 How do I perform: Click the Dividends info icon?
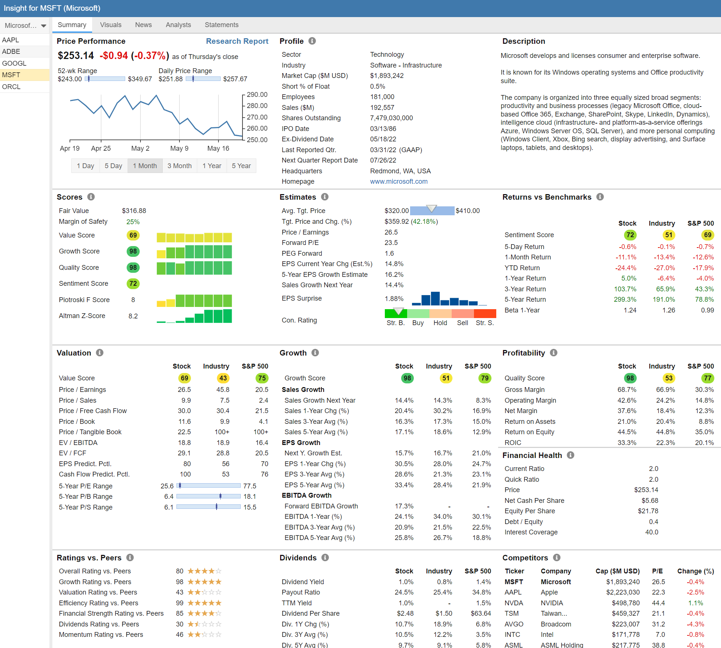pyautogui.click(x=325, y=557)
